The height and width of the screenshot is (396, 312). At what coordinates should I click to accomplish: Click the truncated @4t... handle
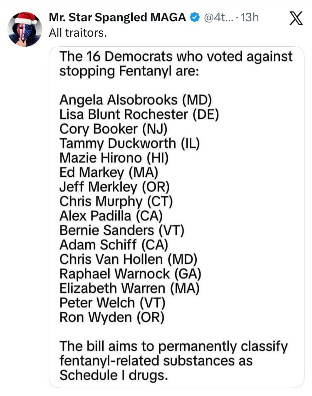216,18
